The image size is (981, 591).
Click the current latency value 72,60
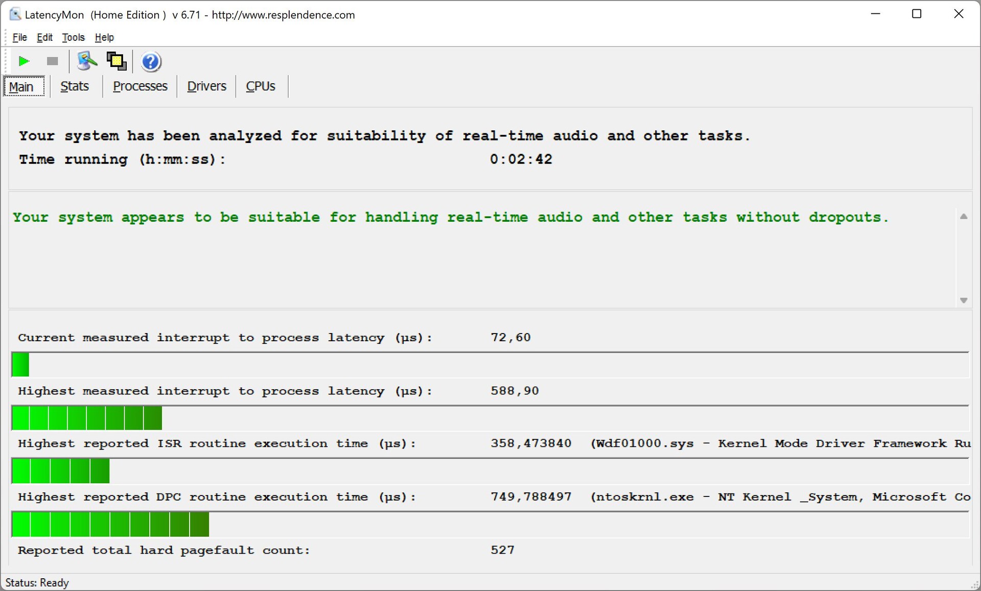click(510, 338)
